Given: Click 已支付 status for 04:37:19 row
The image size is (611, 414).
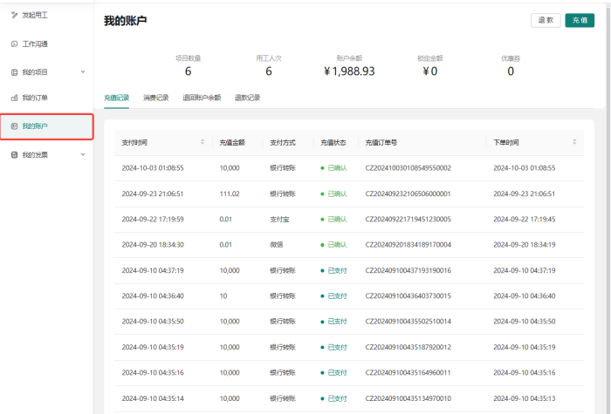Looking at the screenshot, I should (x=333, y=270).
